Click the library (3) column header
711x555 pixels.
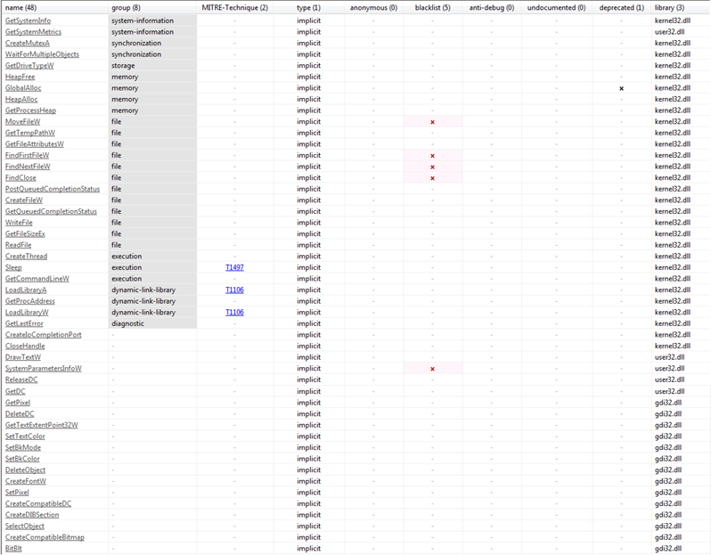coord(669,8)
